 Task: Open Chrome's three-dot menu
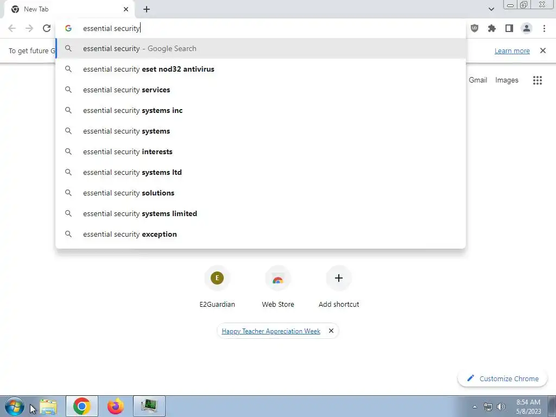click(544, 28)
